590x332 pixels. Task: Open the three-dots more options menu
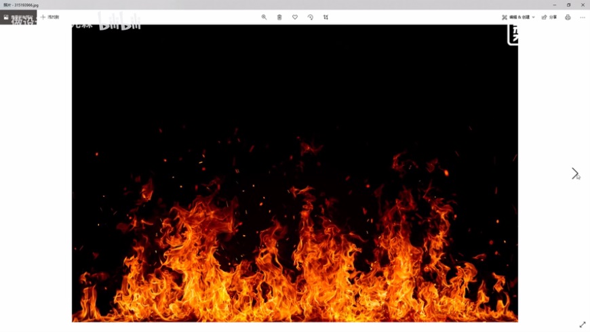coord(583,17)
